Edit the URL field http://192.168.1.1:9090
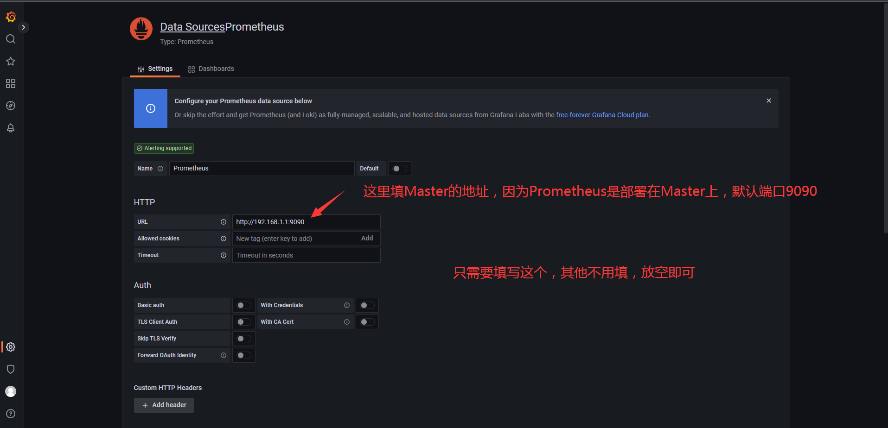 pyautogui.click(x=306, y=222)
